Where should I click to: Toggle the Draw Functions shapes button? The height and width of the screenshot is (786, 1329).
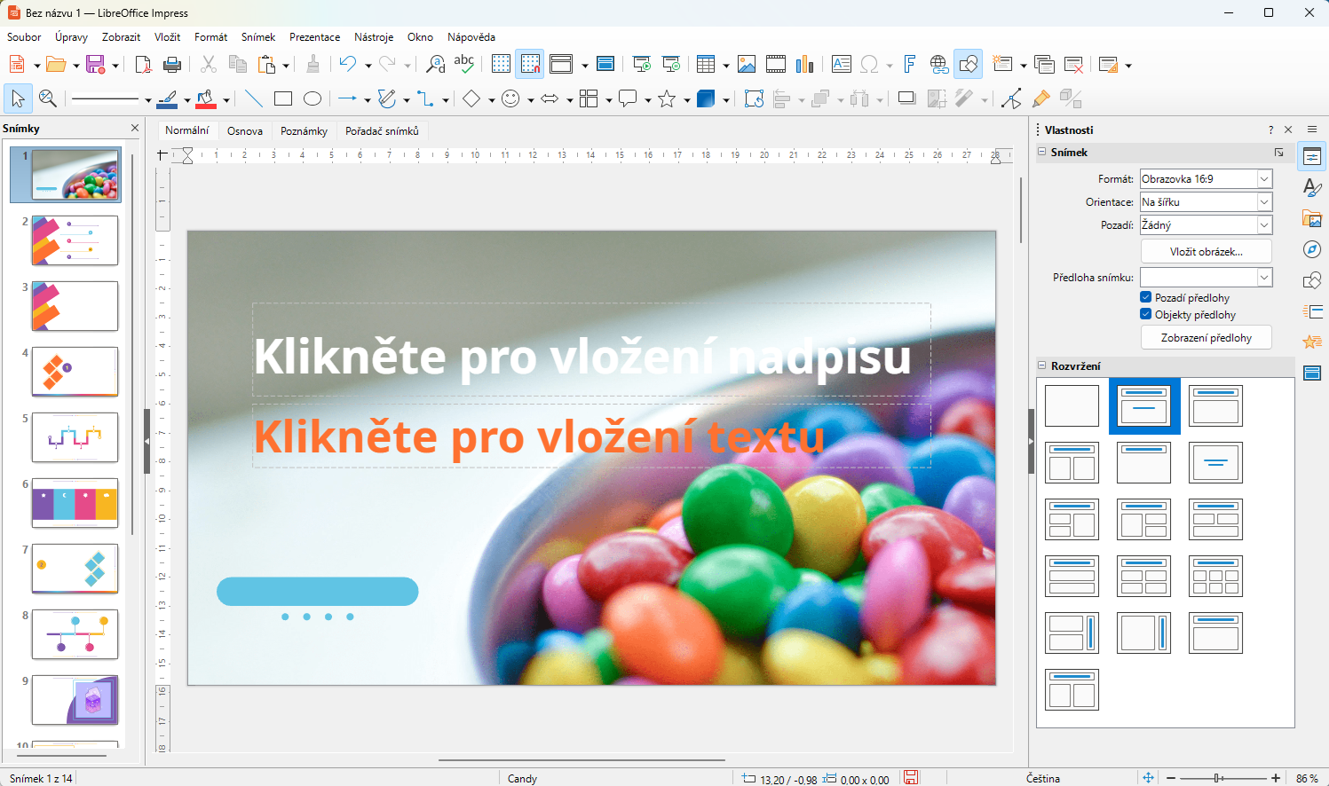coord(969,64)
